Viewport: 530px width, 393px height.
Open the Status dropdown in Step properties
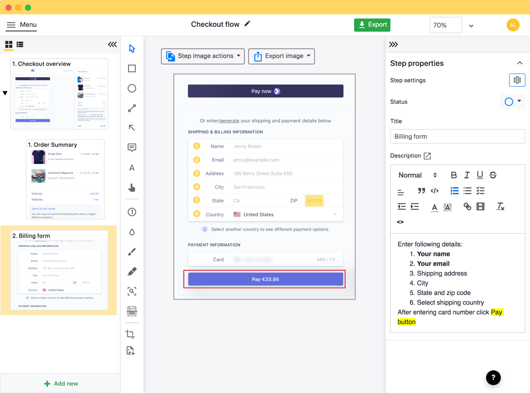click(520, 102)
